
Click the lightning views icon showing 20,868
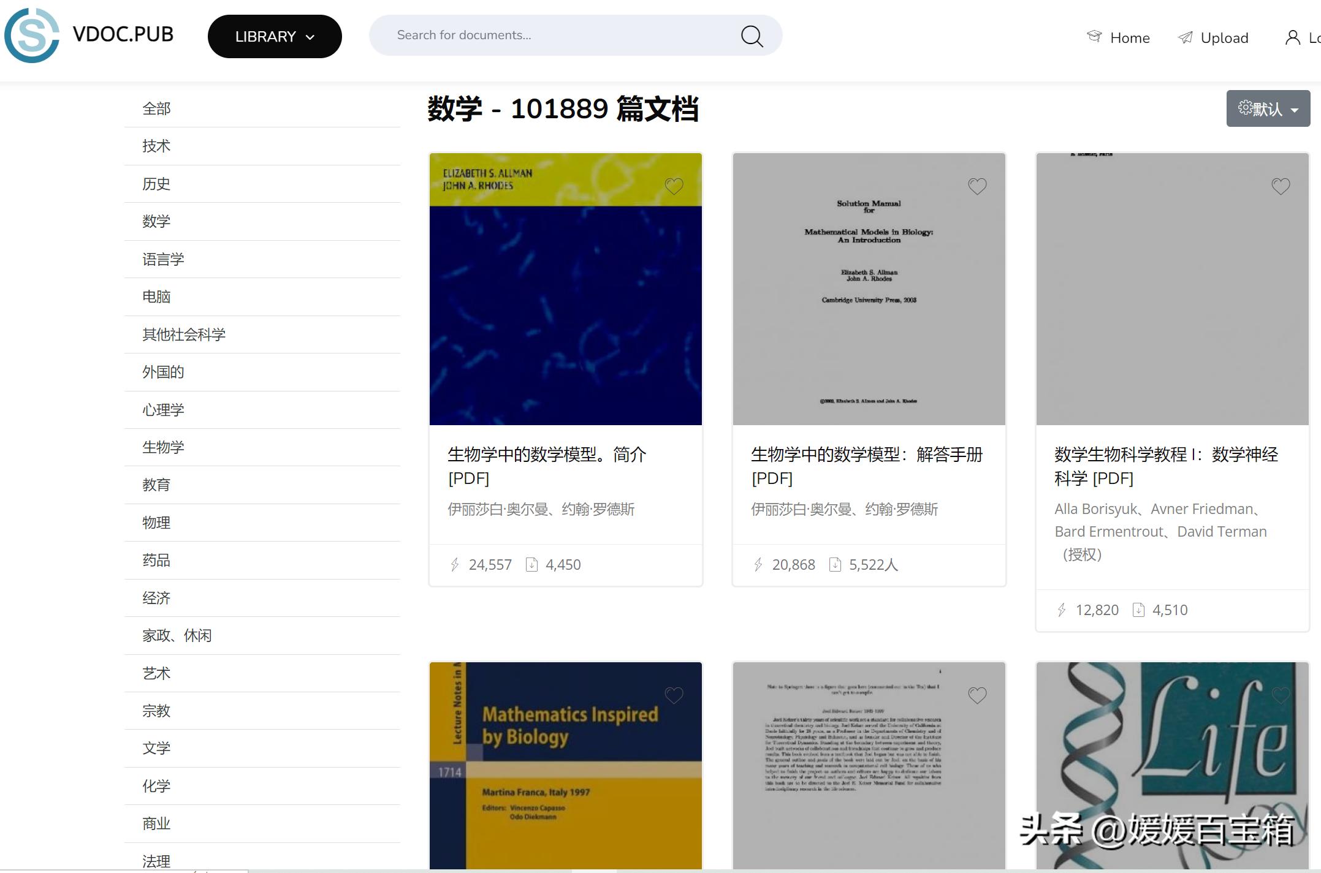pyautogui.click(x=759, y=564)
